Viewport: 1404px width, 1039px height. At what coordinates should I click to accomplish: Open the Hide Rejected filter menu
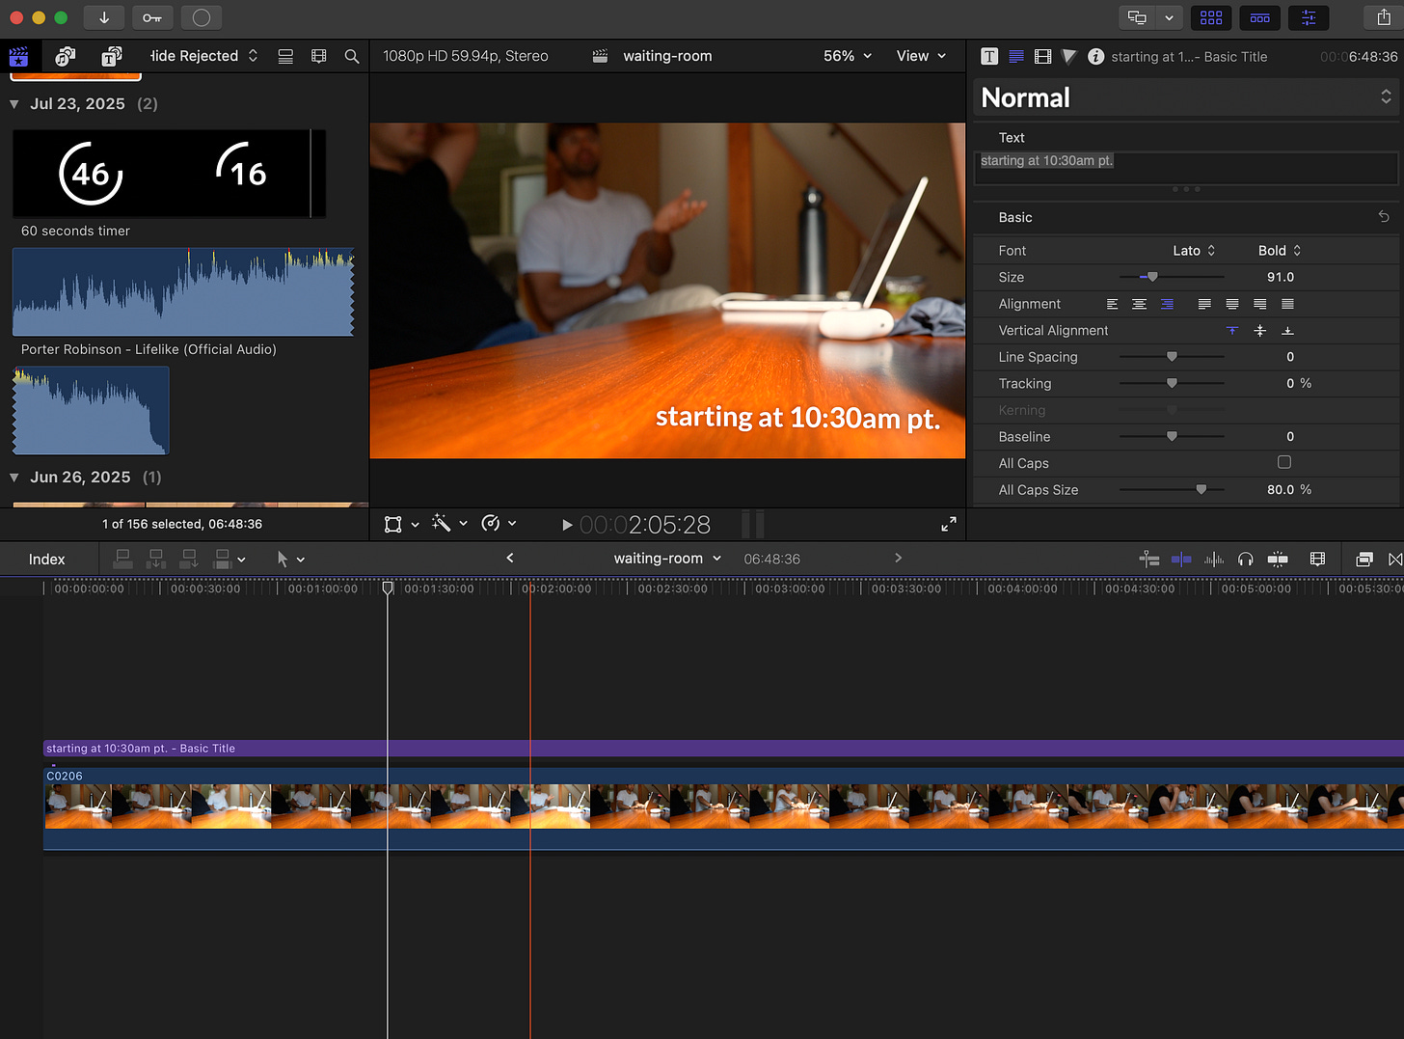[203, 56]
